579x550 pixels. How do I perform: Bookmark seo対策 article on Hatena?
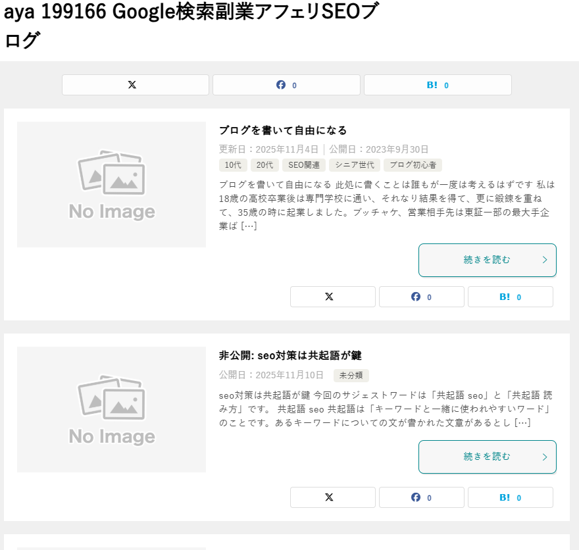510,497
